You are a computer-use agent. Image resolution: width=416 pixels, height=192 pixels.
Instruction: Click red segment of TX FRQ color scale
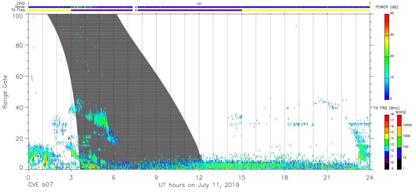click(x=387, y=118)
